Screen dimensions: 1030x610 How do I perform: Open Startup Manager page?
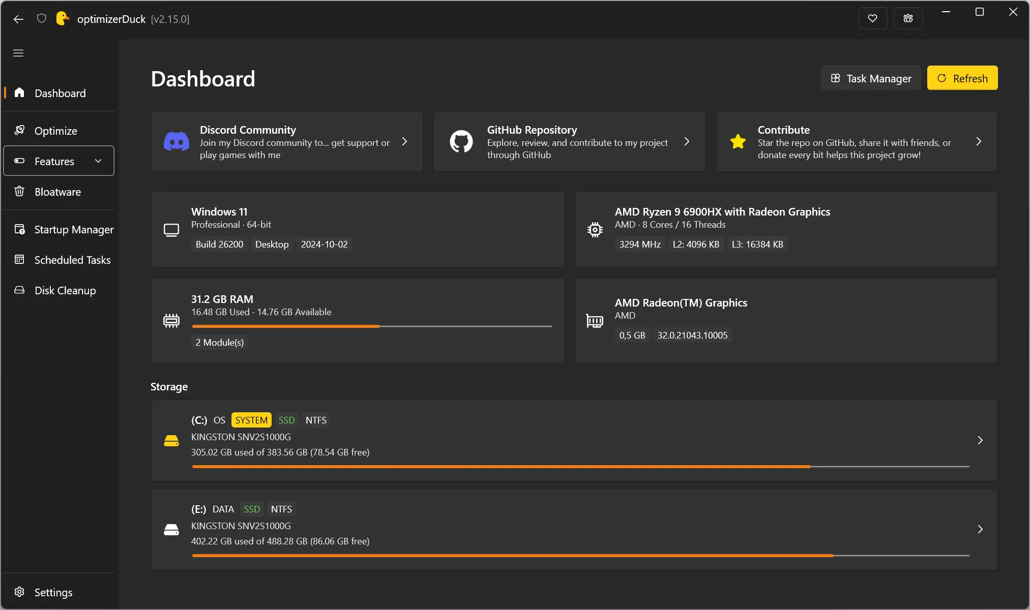point(59,229)
